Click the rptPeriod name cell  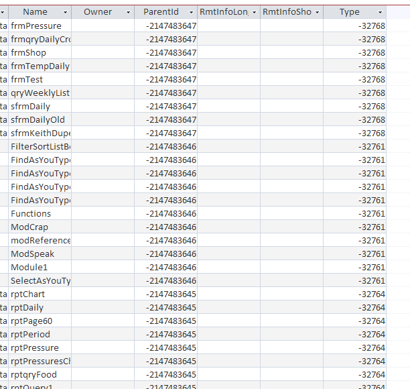[x=40, y=334]
